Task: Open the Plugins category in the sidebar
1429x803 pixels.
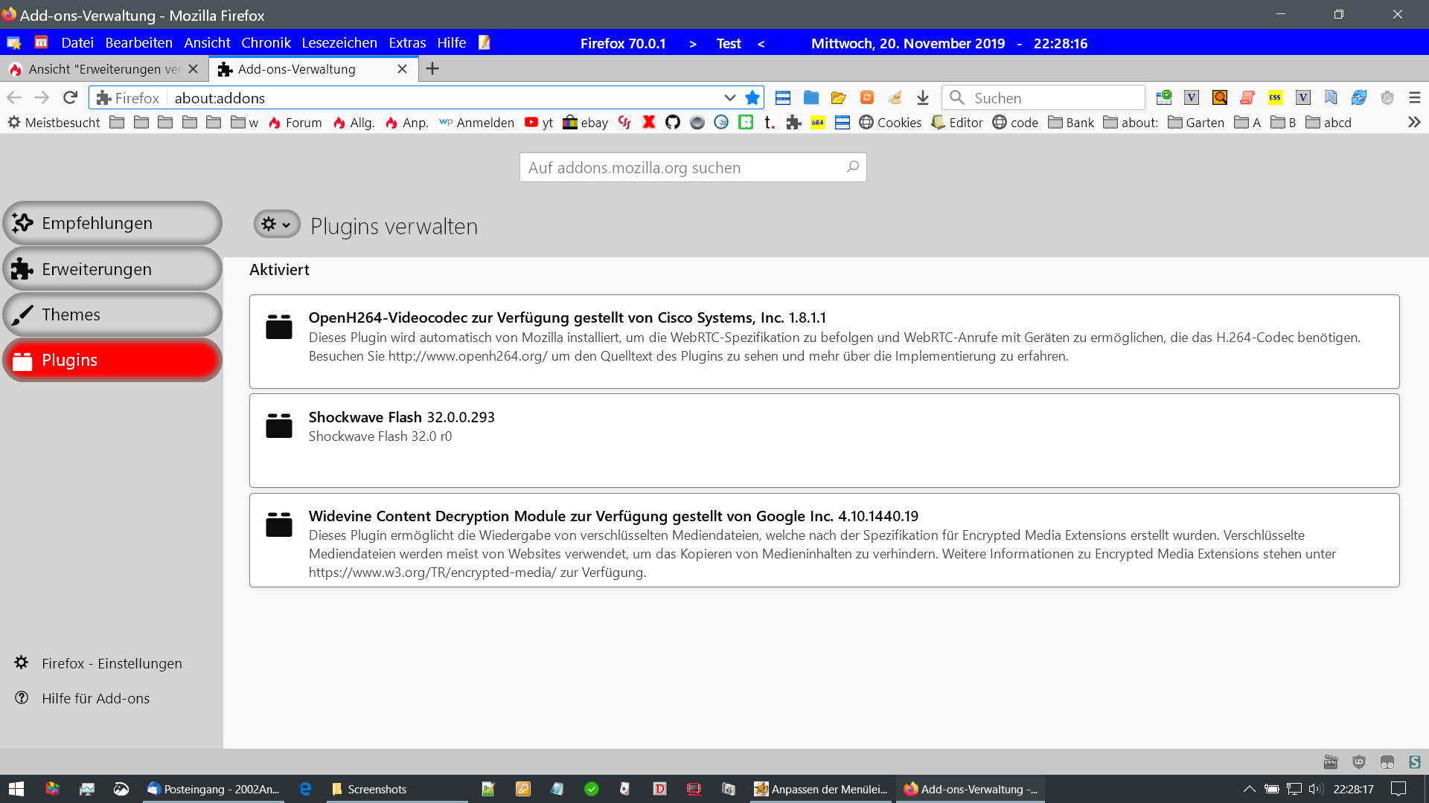Action: pyautogui.click(x=112, y=360)
